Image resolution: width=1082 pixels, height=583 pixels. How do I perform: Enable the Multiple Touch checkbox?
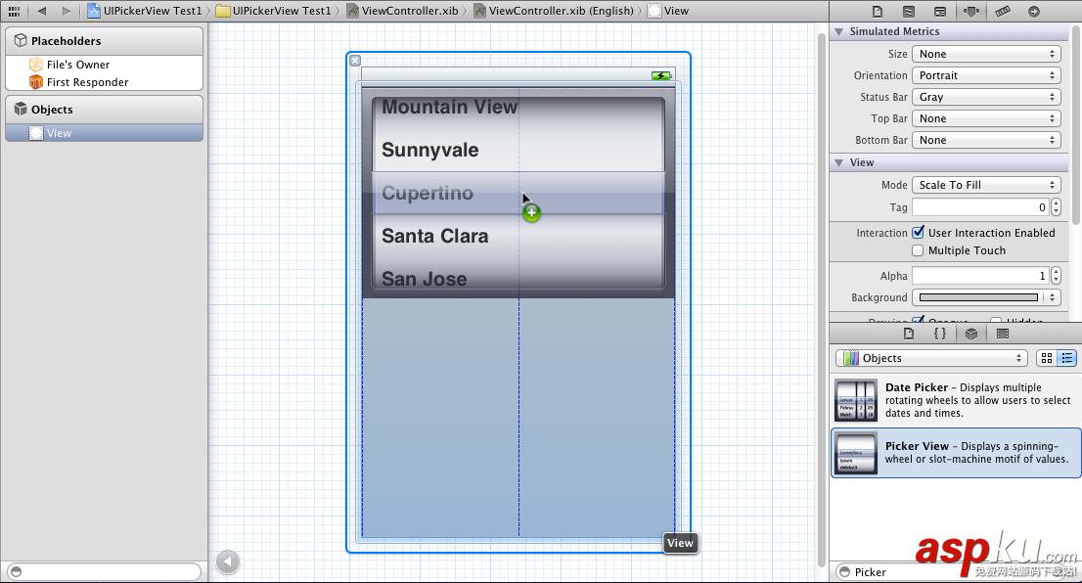point(917,250)
